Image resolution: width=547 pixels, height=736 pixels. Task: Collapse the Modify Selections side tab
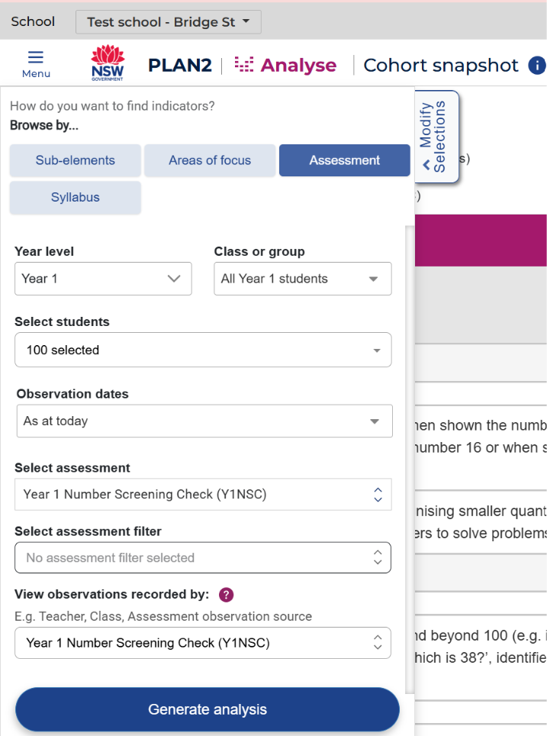436,136
